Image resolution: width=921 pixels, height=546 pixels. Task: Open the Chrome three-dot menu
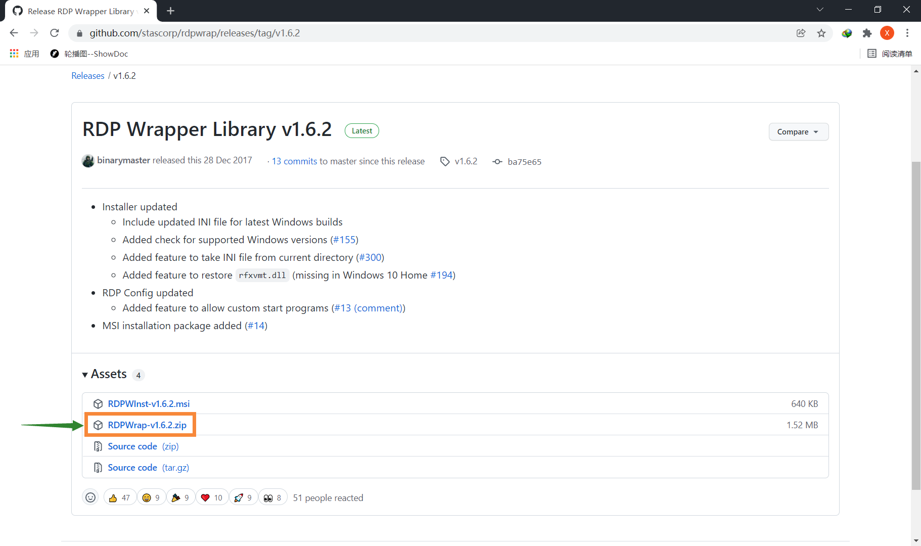[907, 33]
